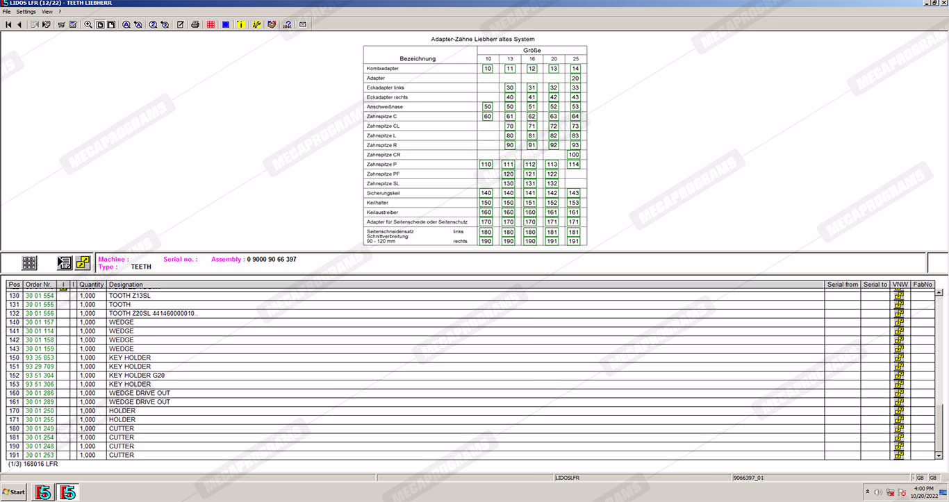Click VNW icon for row 132

[899, 313]
